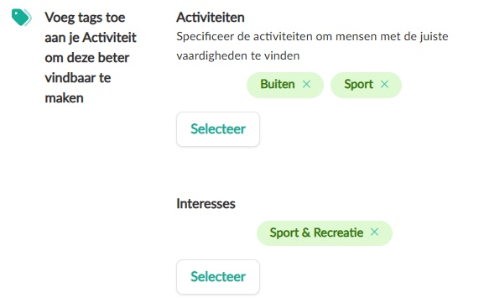This screenshot has width=479, height=303.
Task: Click the word 'maken' in the left heading
Action: tap(64, 98)
